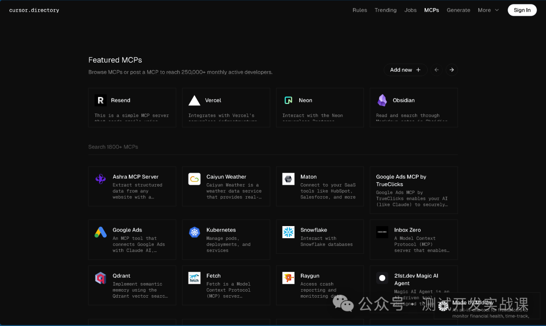Image resolution: width=546 pixels, height=326 pixels.
Task: Open the Obsidian title link
Action: click(403, 100)
